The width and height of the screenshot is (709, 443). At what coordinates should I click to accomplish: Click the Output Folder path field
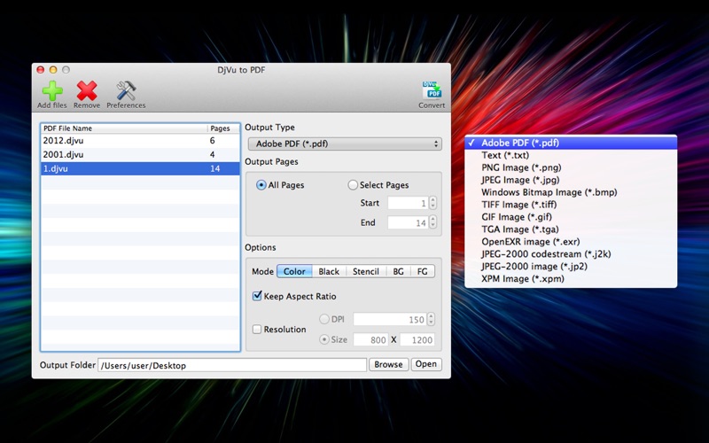[x=232, y=365]
